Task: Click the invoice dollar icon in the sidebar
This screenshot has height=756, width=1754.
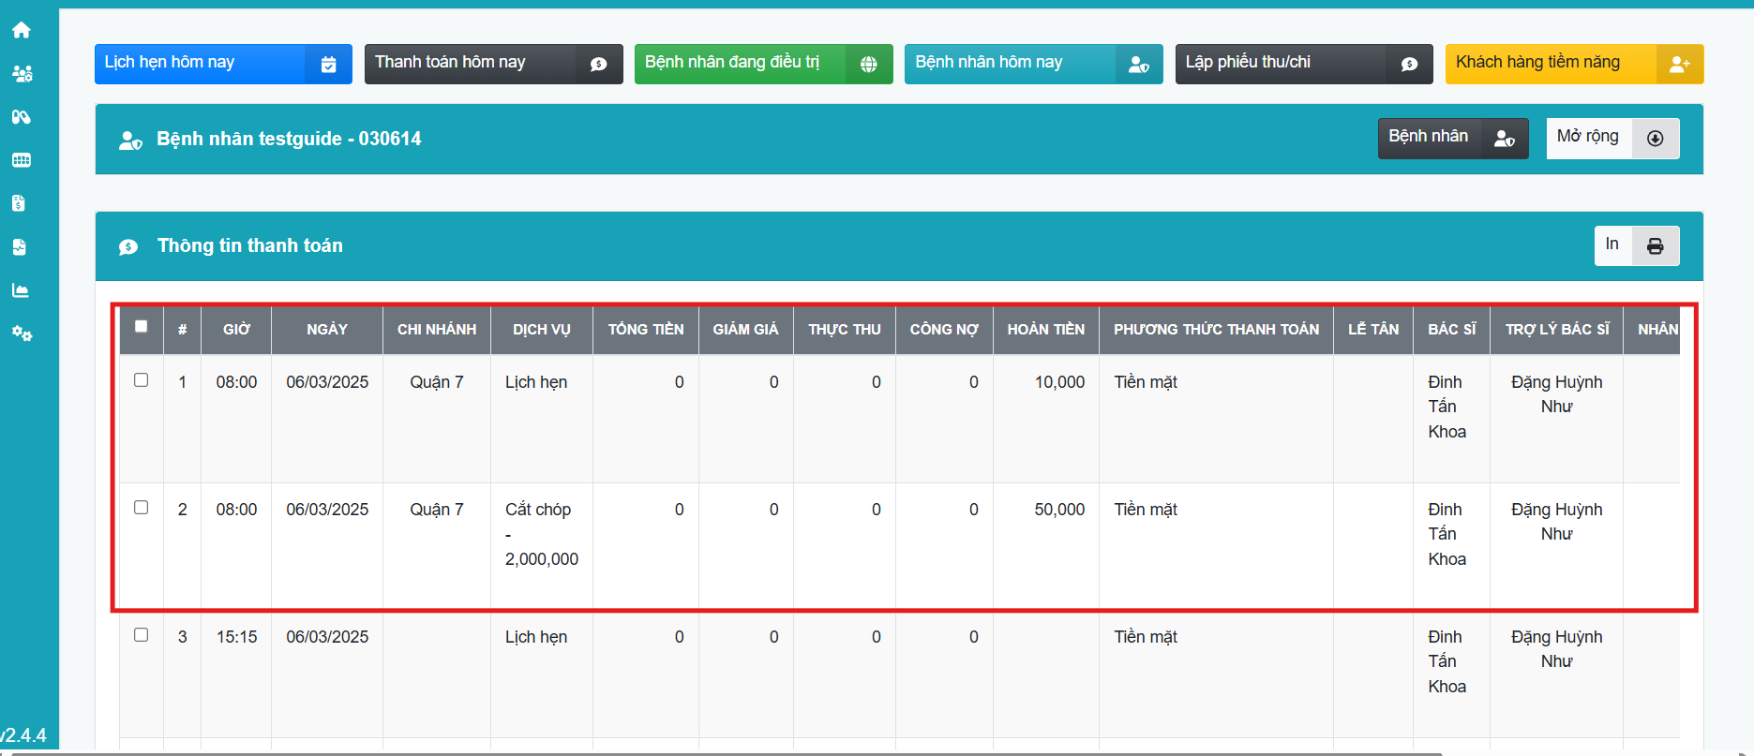Action: [20, 203]
